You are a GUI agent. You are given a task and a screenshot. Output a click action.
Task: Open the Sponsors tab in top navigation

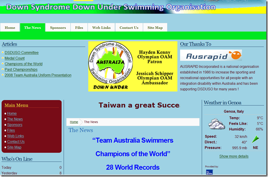[58, 28]
